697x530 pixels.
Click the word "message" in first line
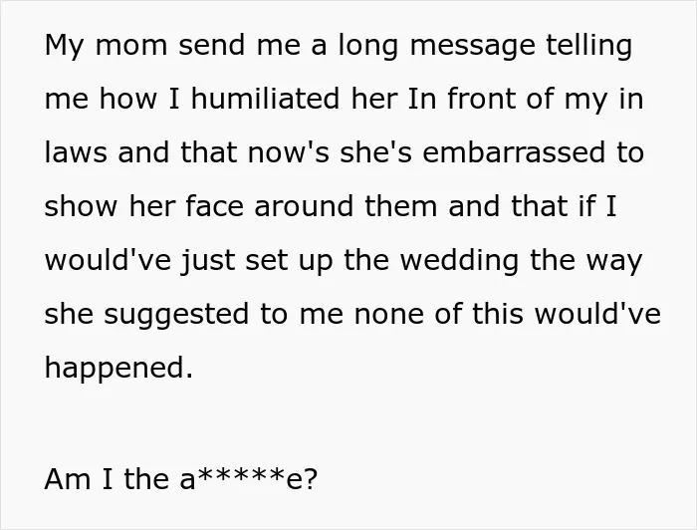473,46
